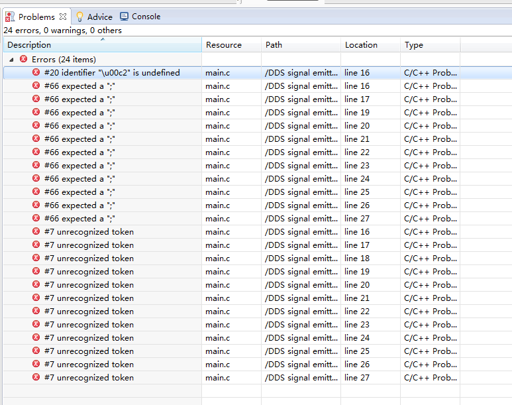This screenshot has height=405, width=512.
Task: Click error icon of unrecognized token line 20 row
Action: [x=36, y=284]
